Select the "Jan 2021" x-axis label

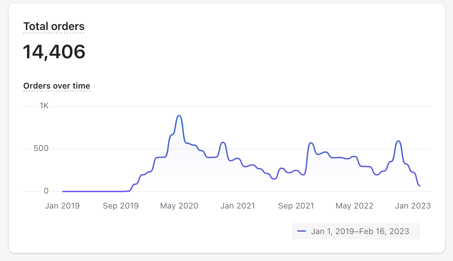coord(237,206)
